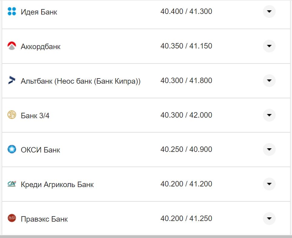Open the Аккордбанк name link
292x238 pixels.
coord(41,47)
